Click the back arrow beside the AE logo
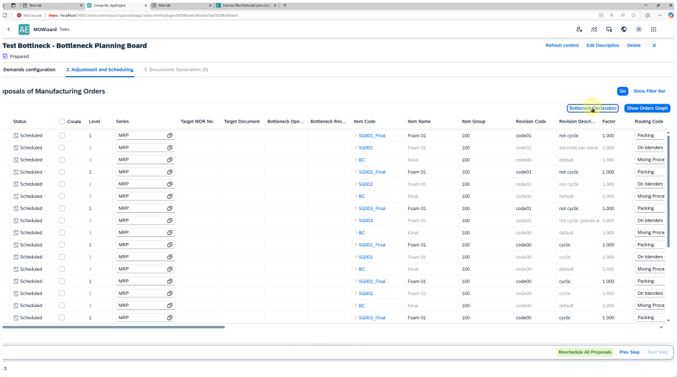Screen dimensions: 677x377 (x=9, y=29)
